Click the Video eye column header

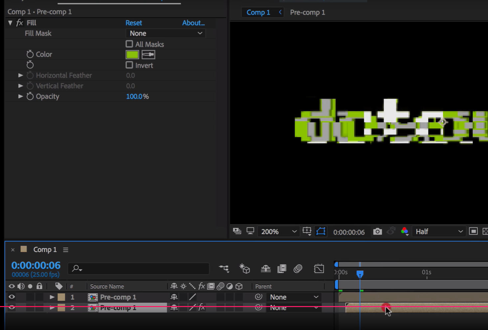tap(12, 286)
